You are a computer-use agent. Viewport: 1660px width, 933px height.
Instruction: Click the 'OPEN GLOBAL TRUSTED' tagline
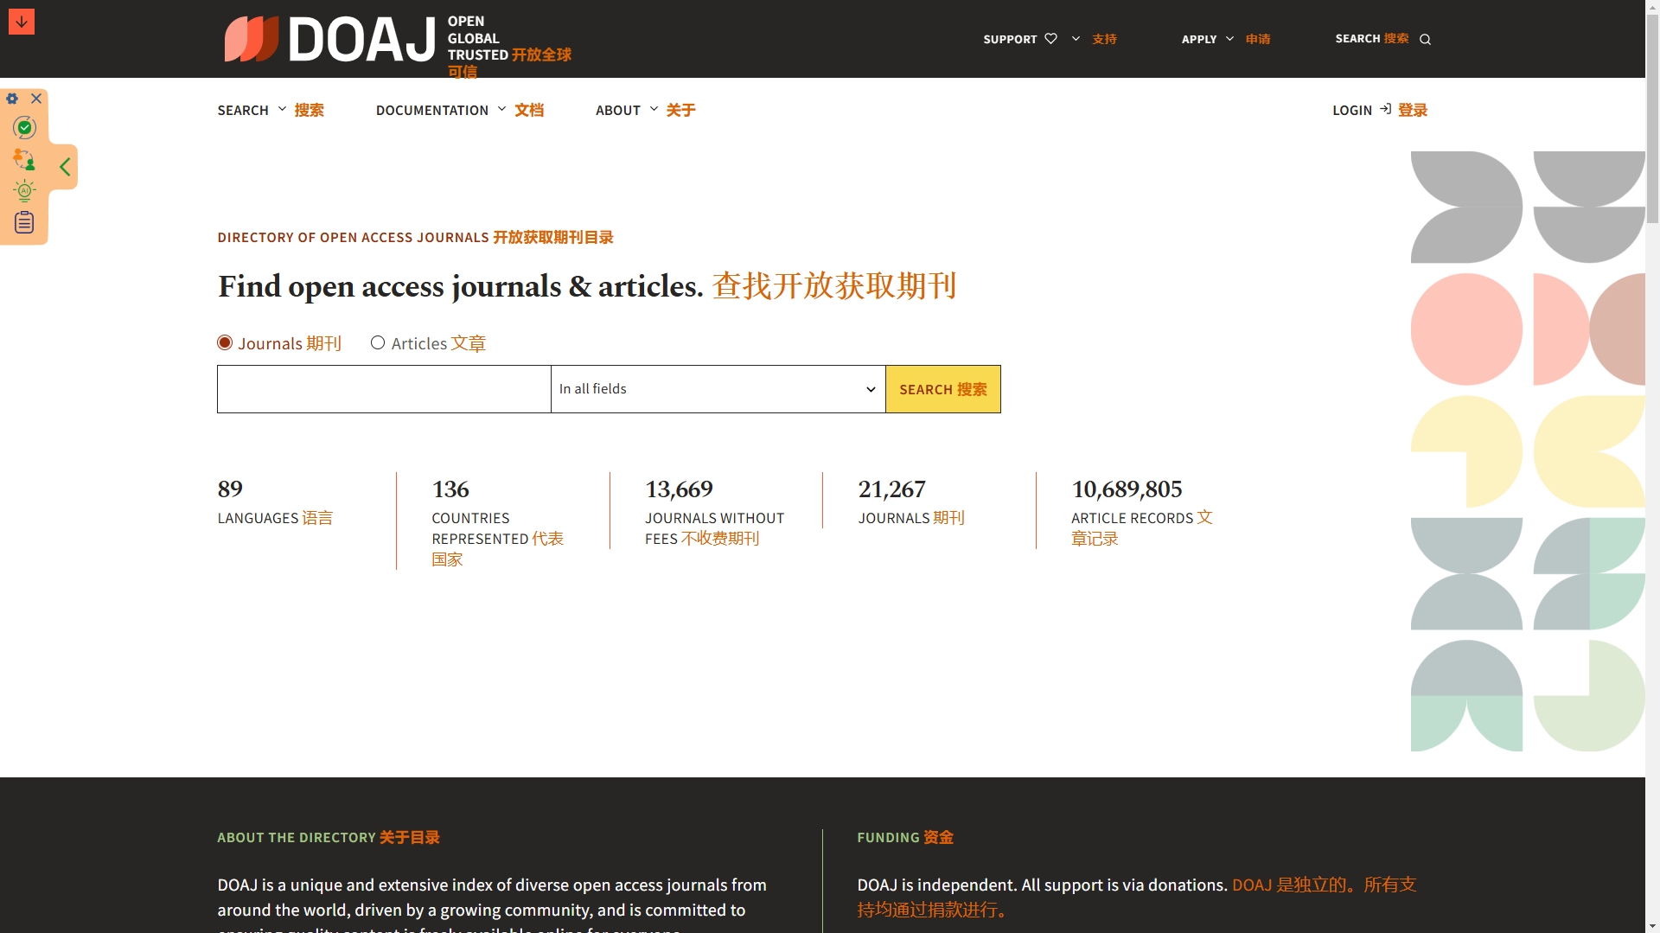click(x=509, y=47)
